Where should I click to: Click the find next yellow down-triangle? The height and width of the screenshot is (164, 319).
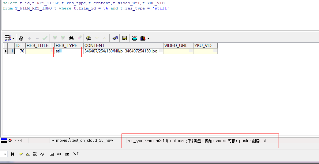pyautogui.click(x=21, y=154)
